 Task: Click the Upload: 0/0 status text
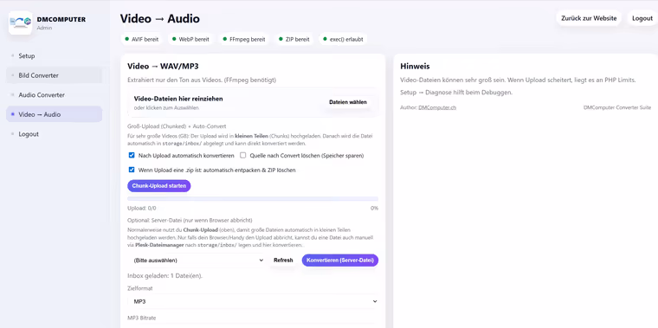(142, 208)
